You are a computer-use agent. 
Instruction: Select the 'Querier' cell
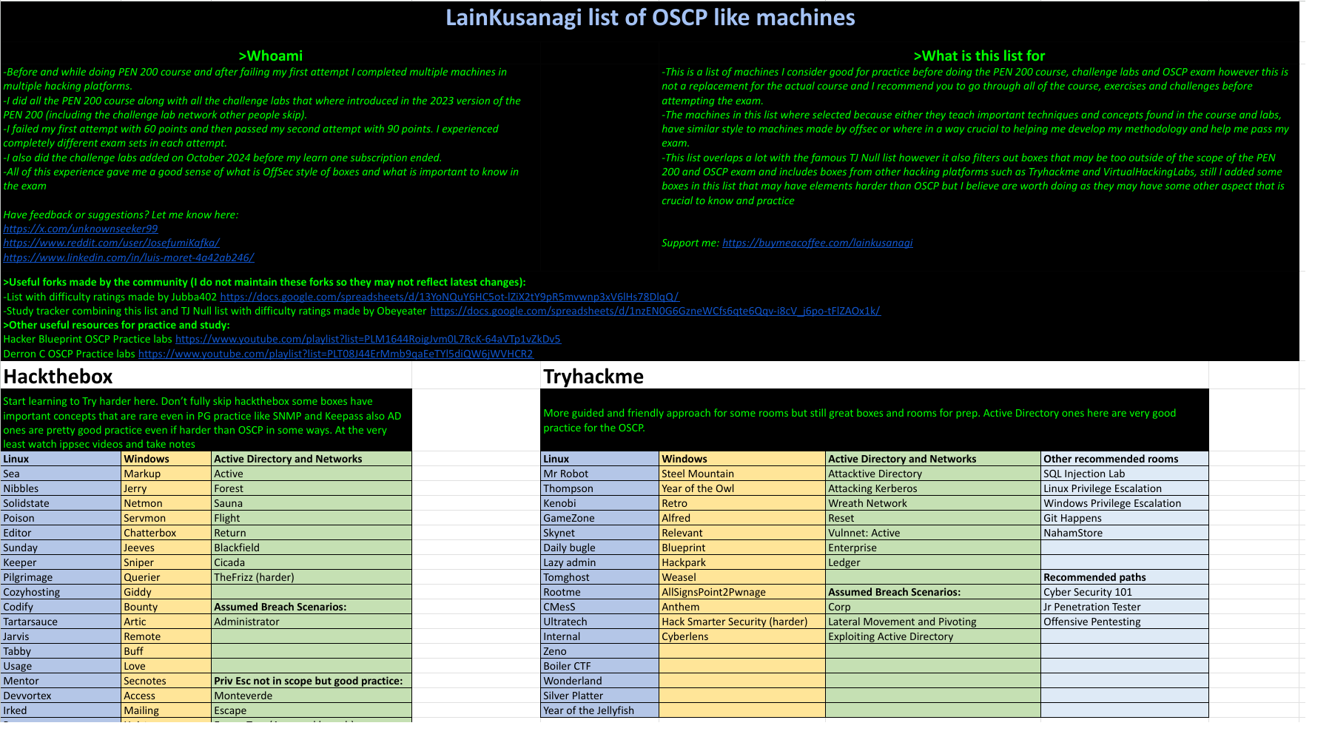point(166,577)
